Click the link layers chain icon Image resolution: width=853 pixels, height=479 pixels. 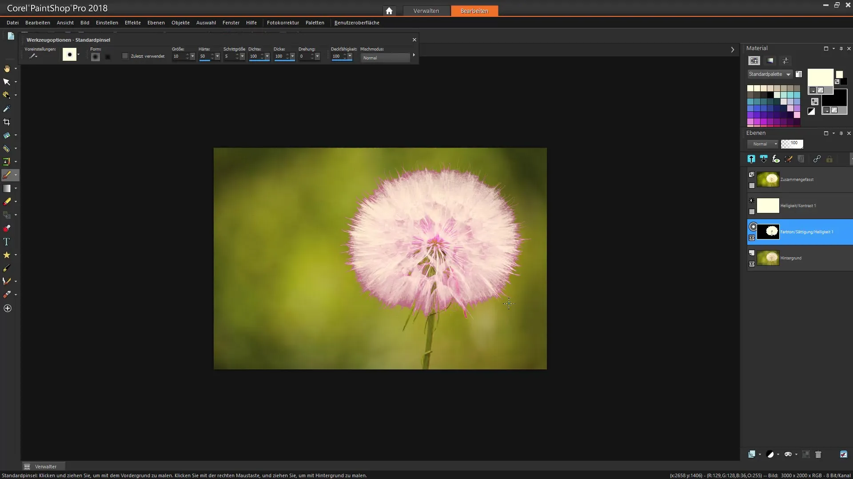(817, 159)
